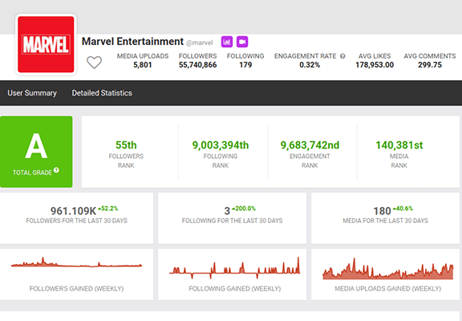462x321 pixels.
Task: Click the 9,003,394th Following Rank value
Action: [x=221, y=145]
